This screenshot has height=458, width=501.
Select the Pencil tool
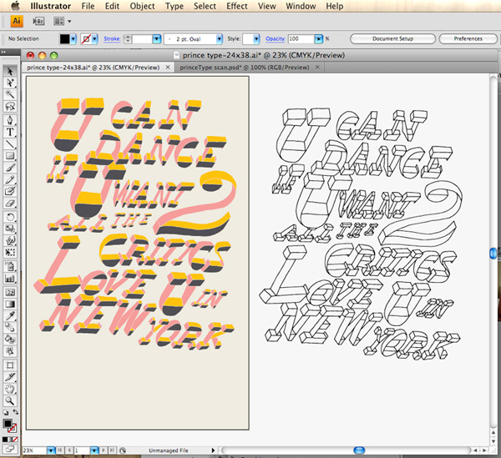pos(10,179)
